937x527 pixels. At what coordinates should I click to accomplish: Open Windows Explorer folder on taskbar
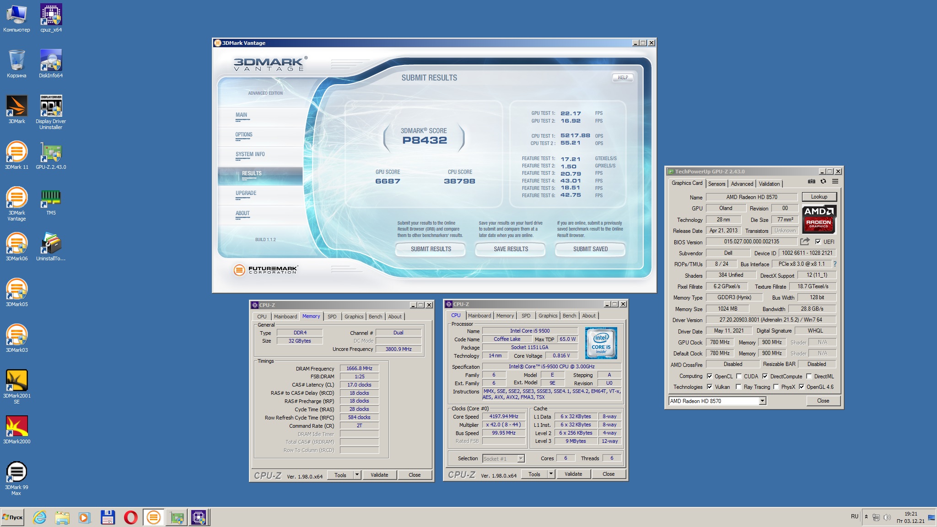coord(62,517)
